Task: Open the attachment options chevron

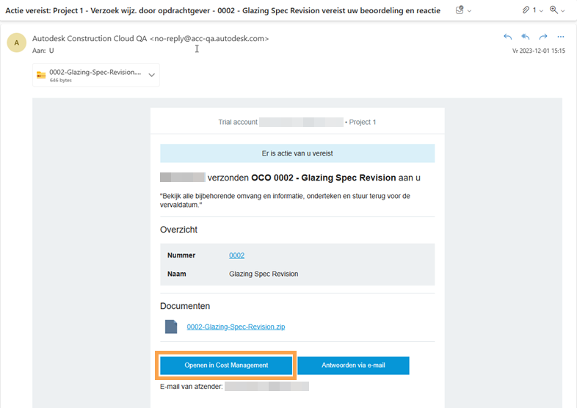Action: (x=152, y=75)
